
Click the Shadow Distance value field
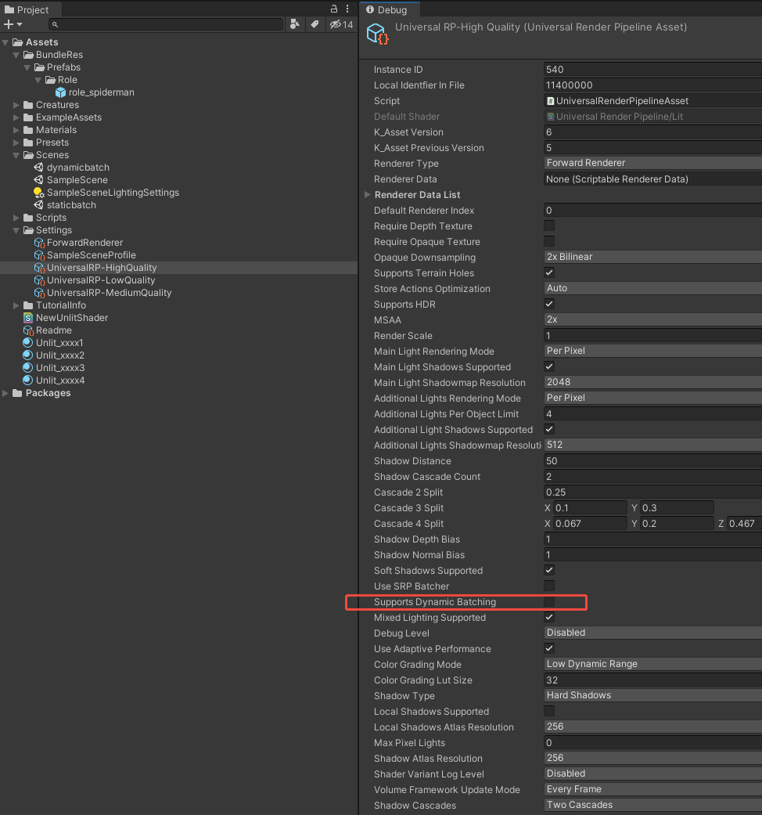[652, 460]
